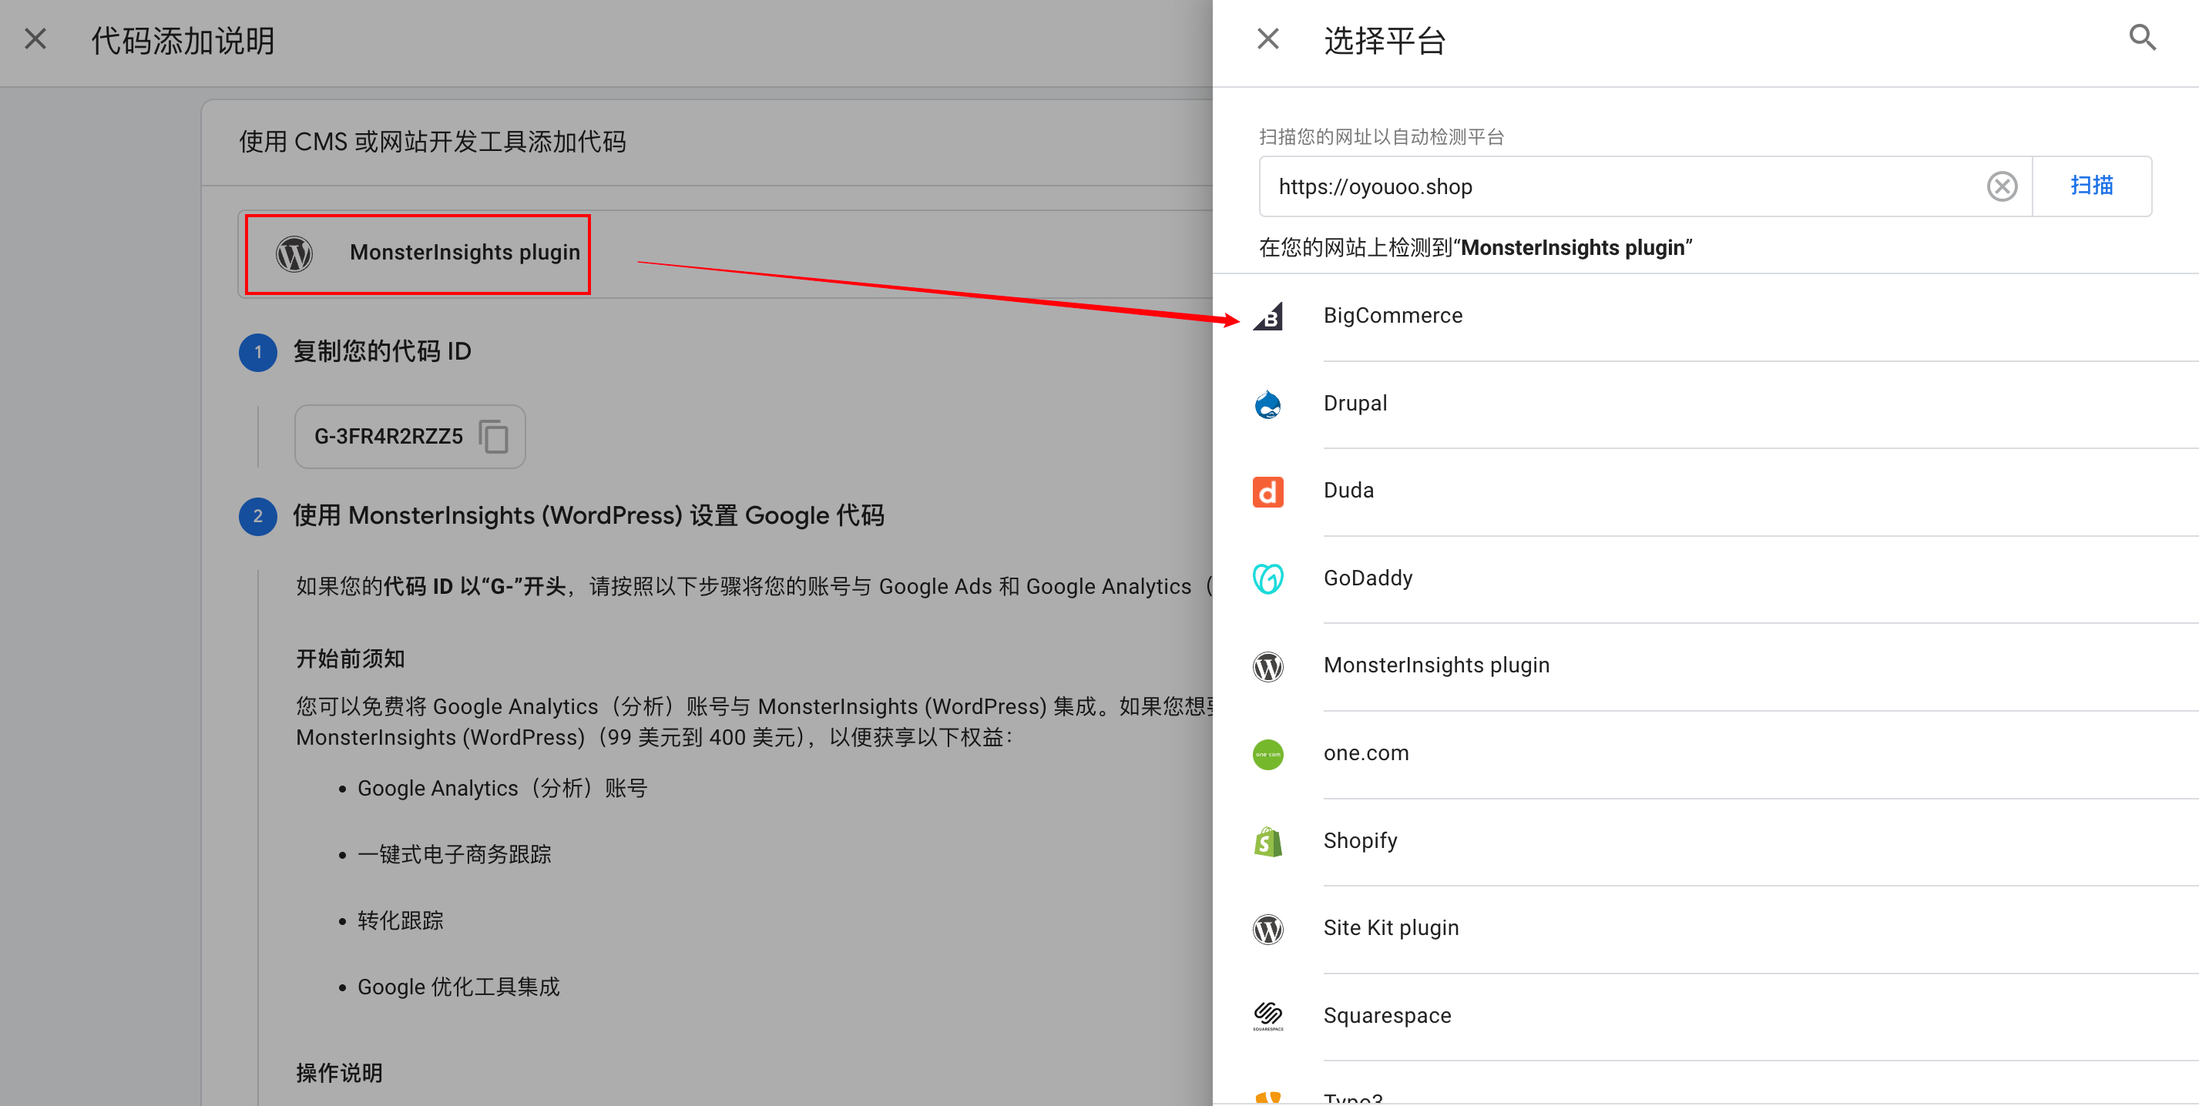The width and height of the screenshot is (2199, 1106).
Task: Choose Shopify from platform list
Action: [1360, 842]
